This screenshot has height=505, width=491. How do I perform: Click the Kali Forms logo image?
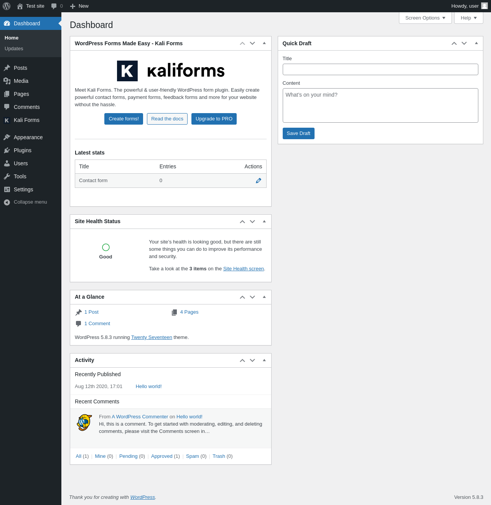(171, 71)
